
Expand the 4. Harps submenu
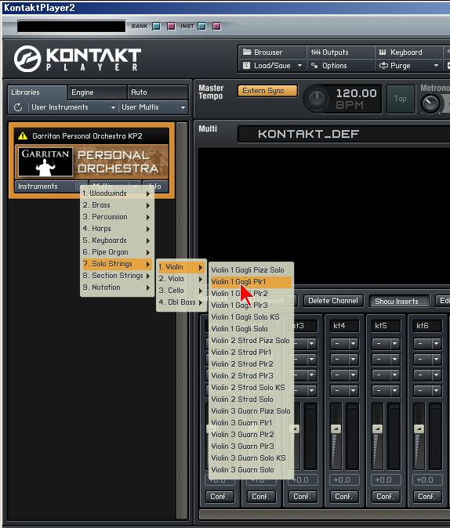point(117,229)
